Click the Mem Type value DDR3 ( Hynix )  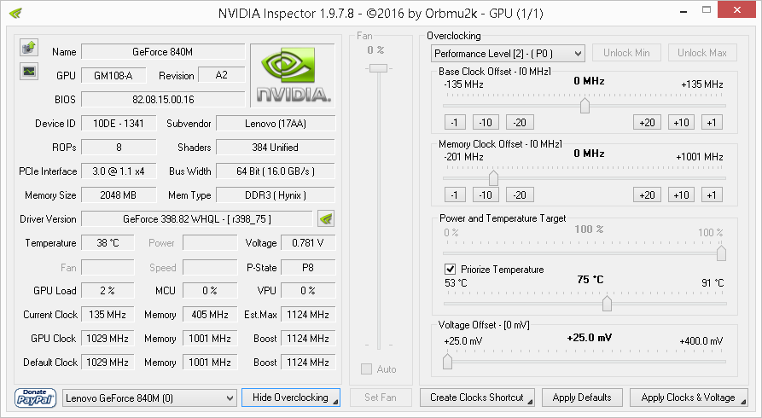[x=276, y=194]
